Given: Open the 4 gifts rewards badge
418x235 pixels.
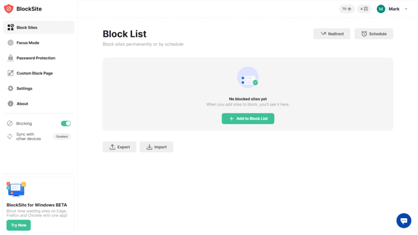Looking at the screenshot, I should (x=364, y=9).
